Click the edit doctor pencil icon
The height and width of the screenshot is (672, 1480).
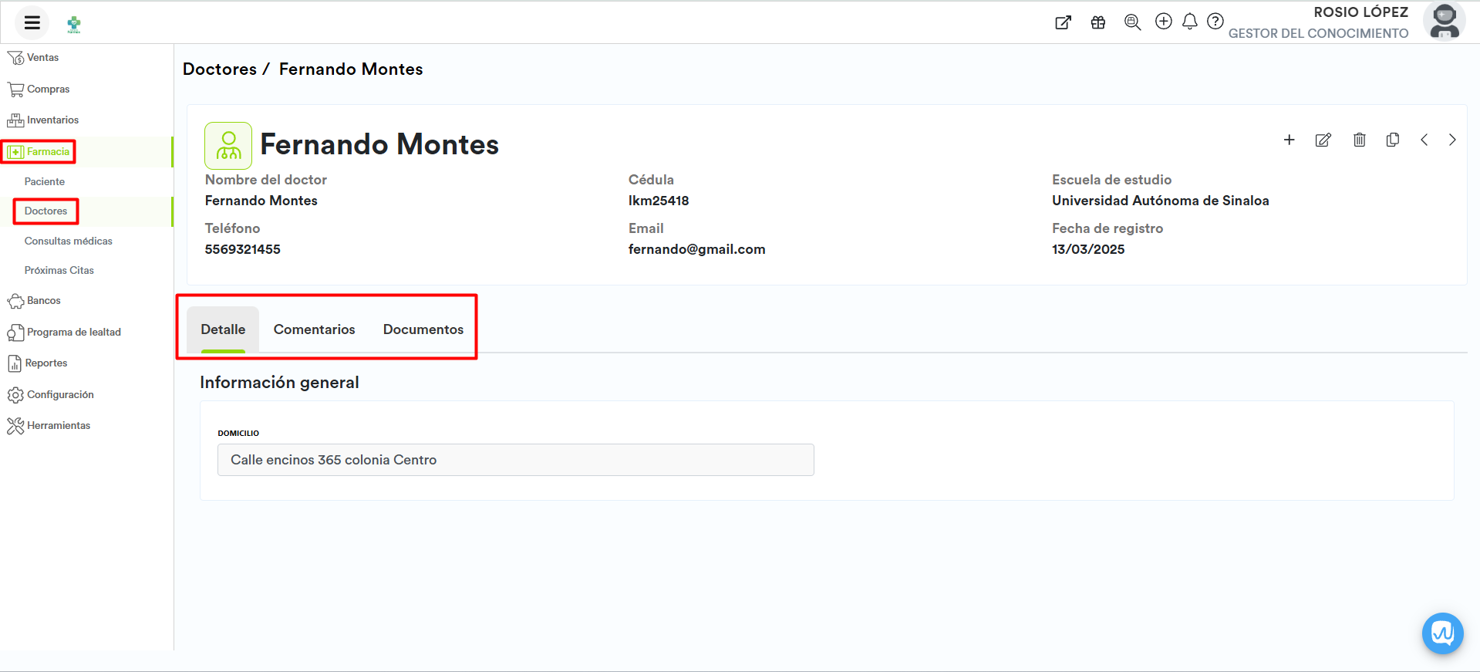pos(1323,140)
